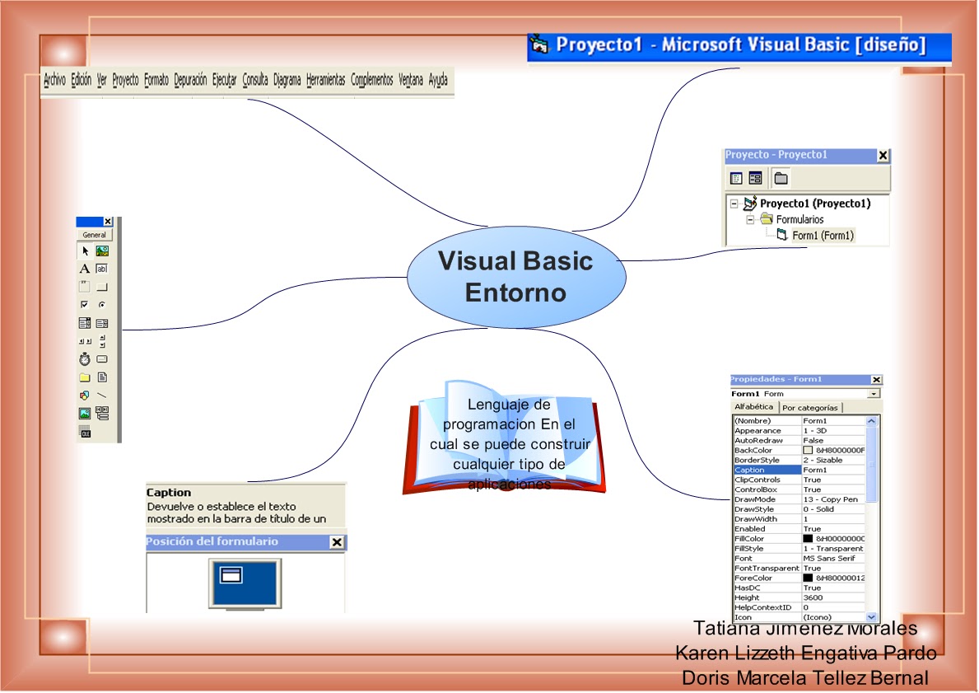Screen dimensions: 979x693
Task: Collapse the Formularios folder
Action: 750,219
